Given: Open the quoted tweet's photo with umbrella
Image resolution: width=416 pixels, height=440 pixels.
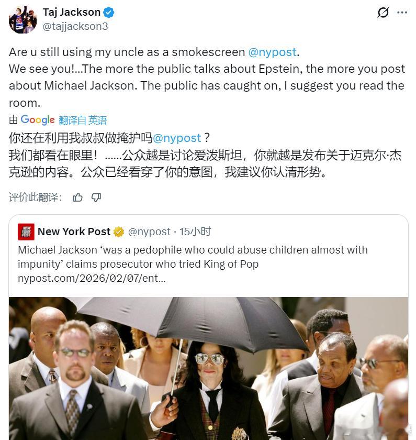Looking at the screenshot, I should point(208,368).
